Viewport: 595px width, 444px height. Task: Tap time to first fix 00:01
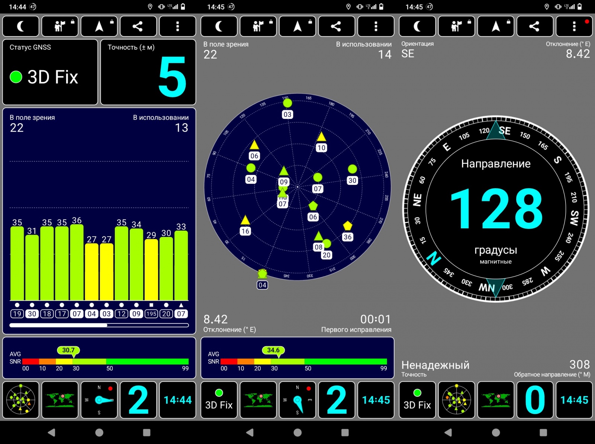(x=376, y=319)
